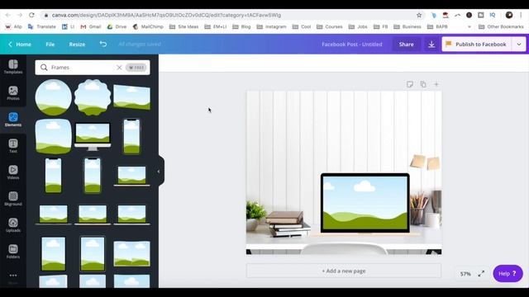Open Gmail bookmark
529x297 pixels.
[91, 26]
